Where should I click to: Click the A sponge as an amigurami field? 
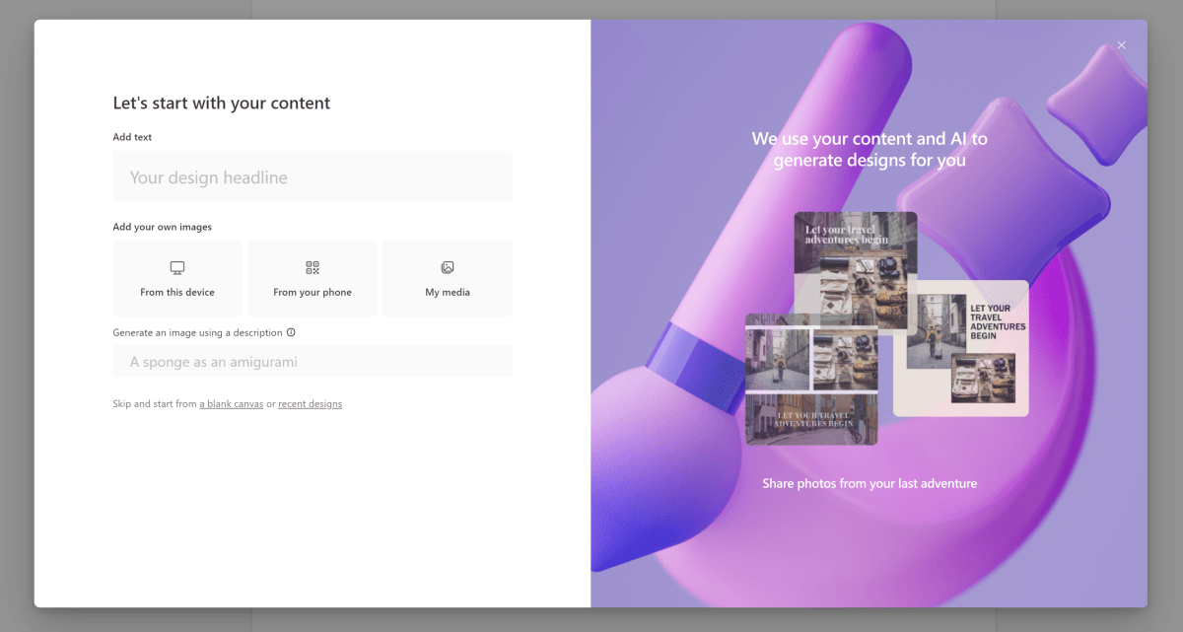(x=313, y=362)
